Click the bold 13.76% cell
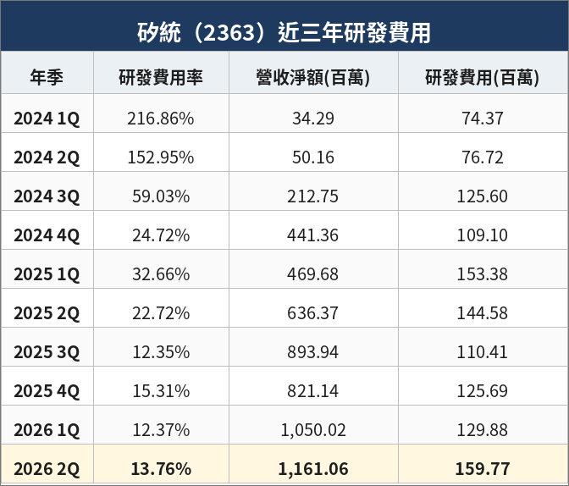Screen dimensions: 569x486 (x=161, y=468)
